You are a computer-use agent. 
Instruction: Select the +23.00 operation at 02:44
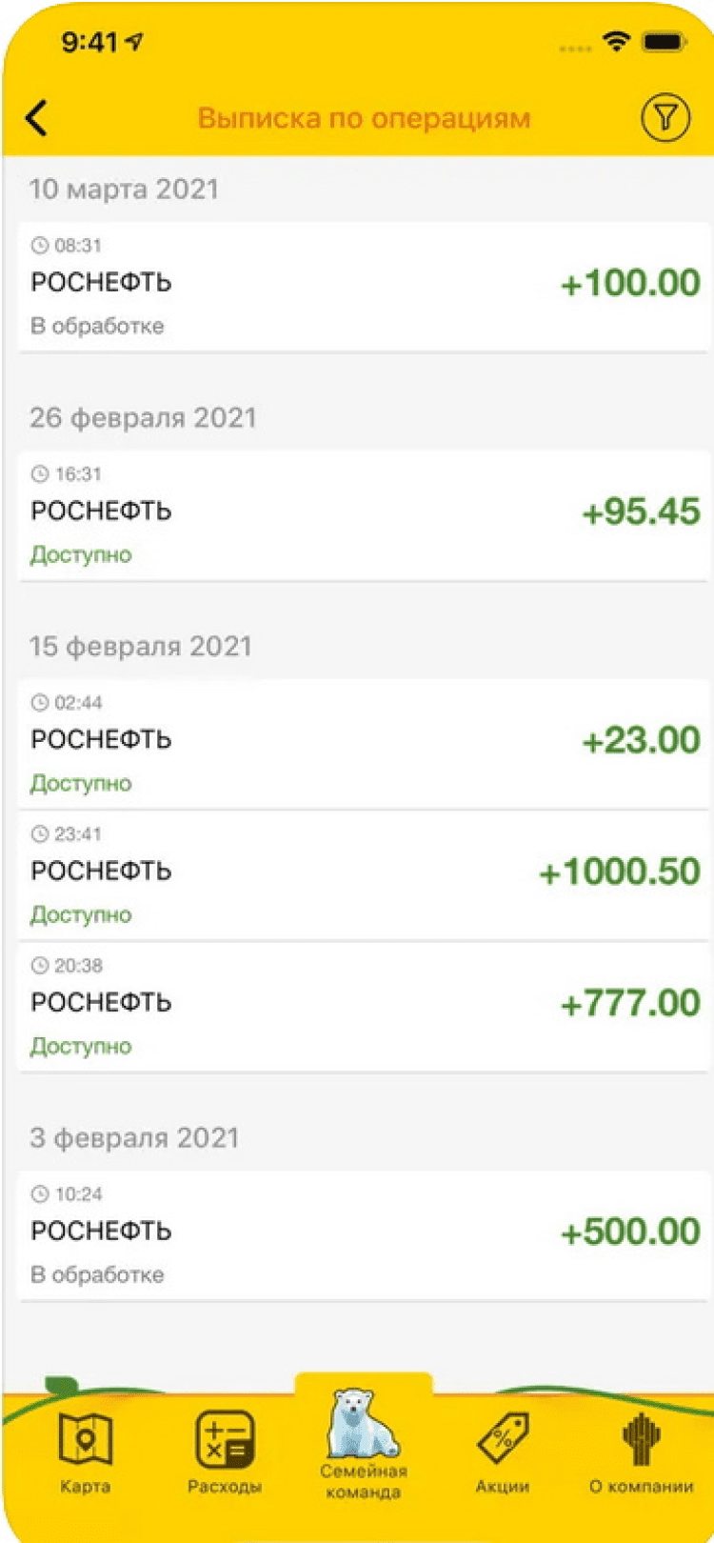click(x=363, y=743)
